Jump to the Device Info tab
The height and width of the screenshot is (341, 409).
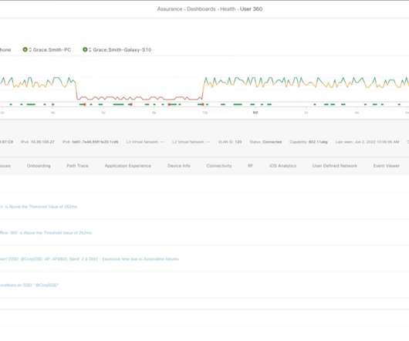coord(179,166)
